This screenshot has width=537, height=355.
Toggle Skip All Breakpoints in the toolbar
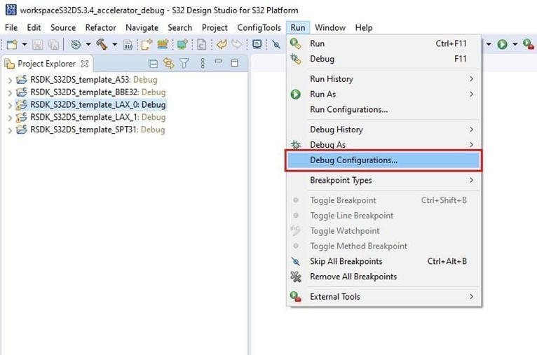(276, 44)
